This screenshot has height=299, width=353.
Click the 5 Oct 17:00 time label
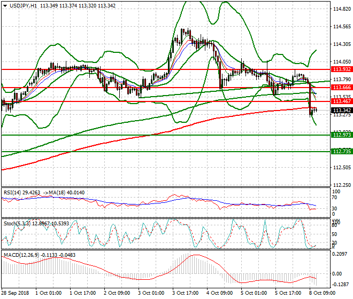(x=288, y=293)
